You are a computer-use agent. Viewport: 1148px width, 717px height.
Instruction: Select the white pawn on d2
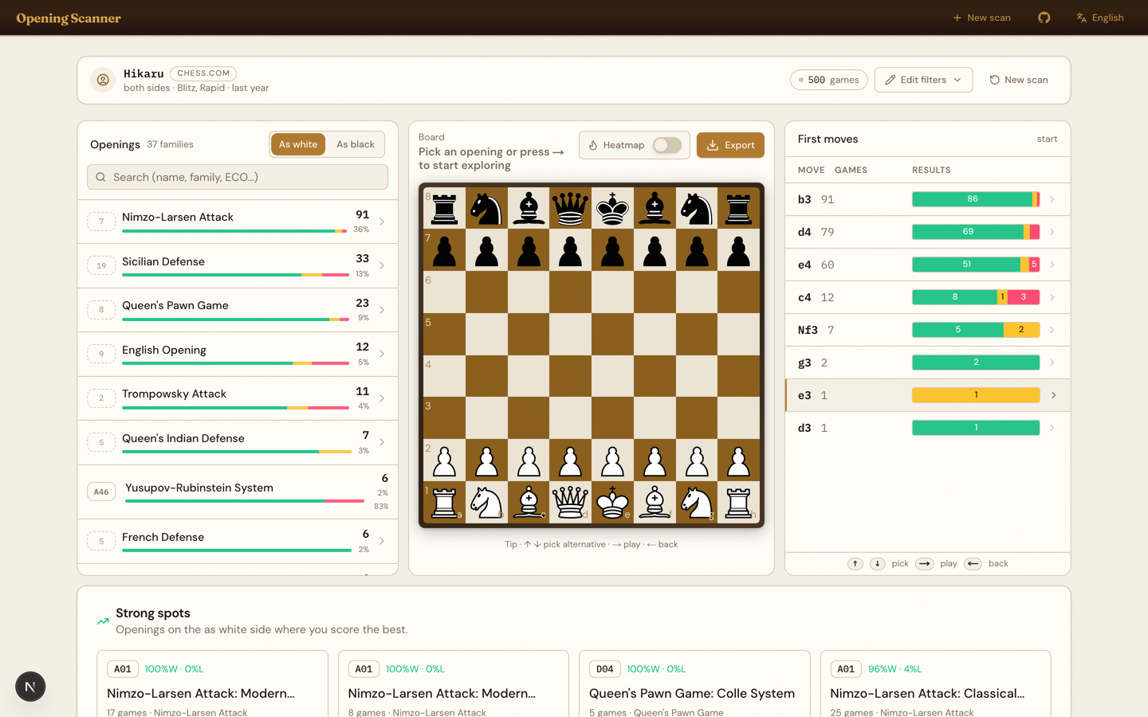pos(570,460)
